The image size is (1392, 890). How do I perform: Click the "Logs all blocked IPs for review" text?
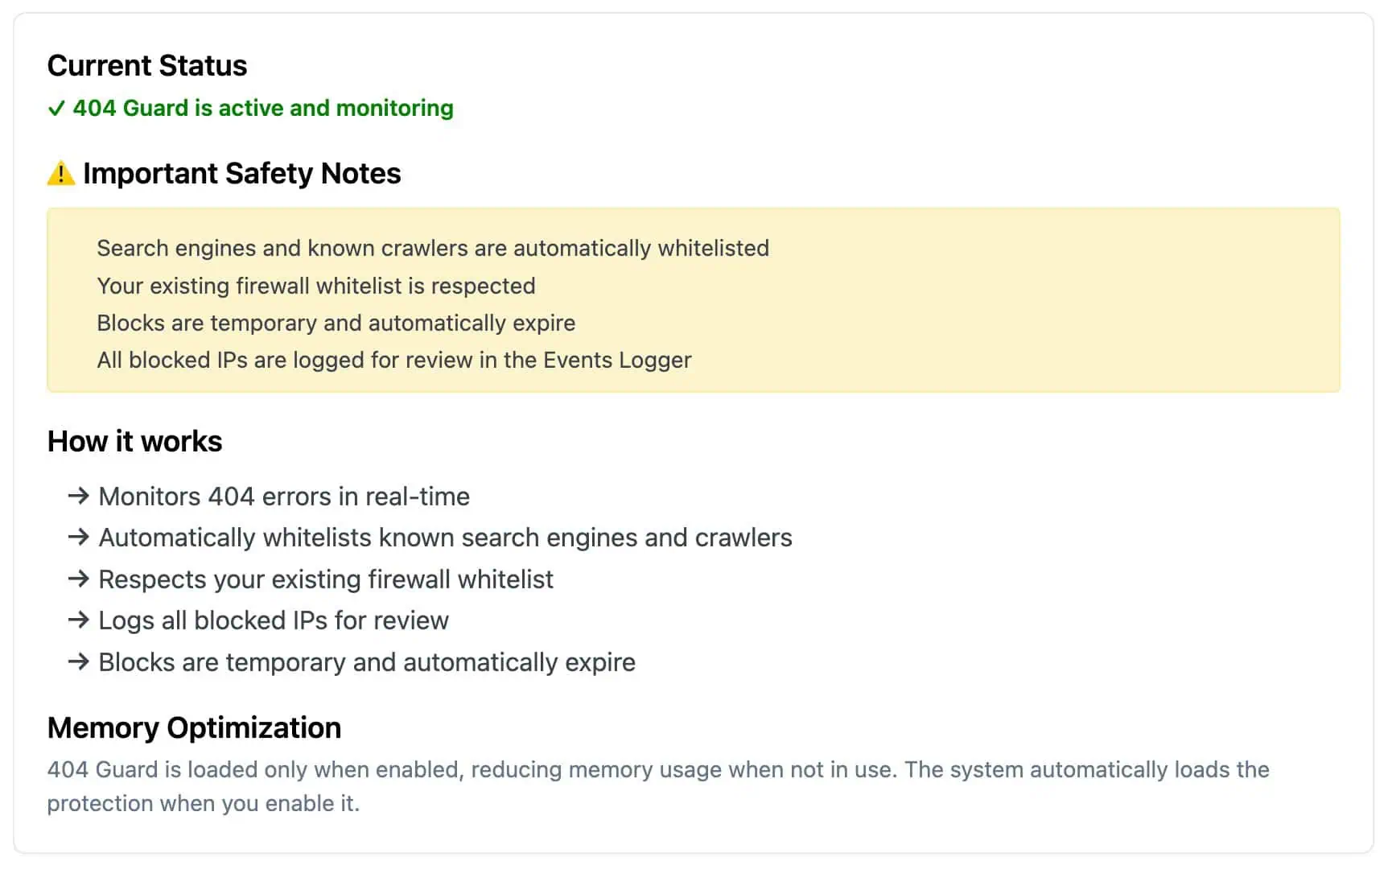tap(274, 620)
